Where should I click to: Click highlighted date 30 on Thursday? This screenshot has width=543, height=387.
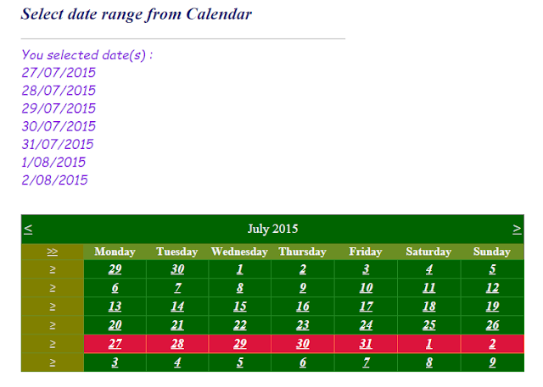(x=303, y=344)
